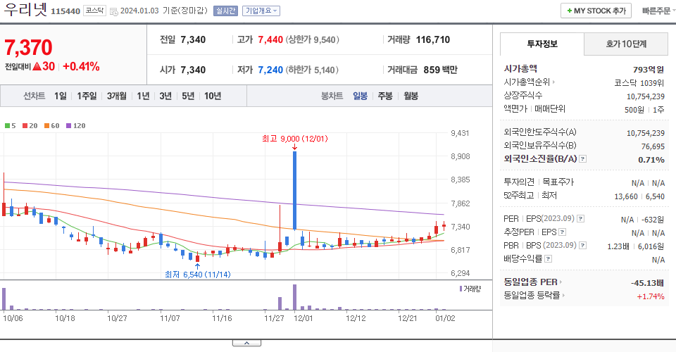Click the 동일업종 PER value -45.13배
Screen dimensions: 676x352
click(x=647, y=283)
